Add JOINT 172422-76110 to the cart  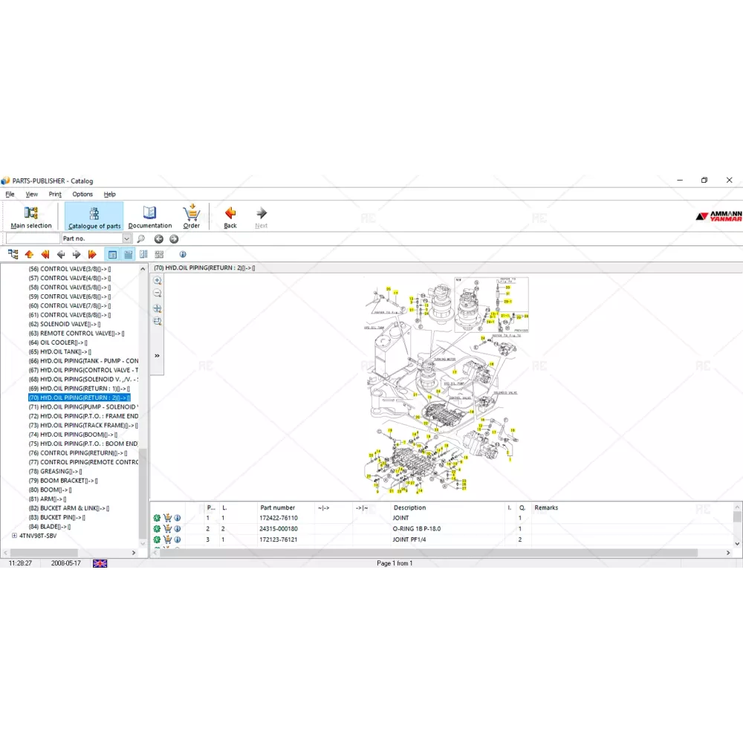pos(167,518)
